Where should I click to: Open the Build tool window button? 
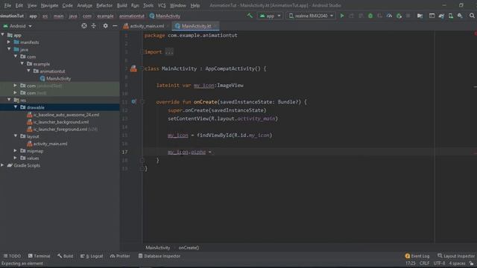coord(65,256)
